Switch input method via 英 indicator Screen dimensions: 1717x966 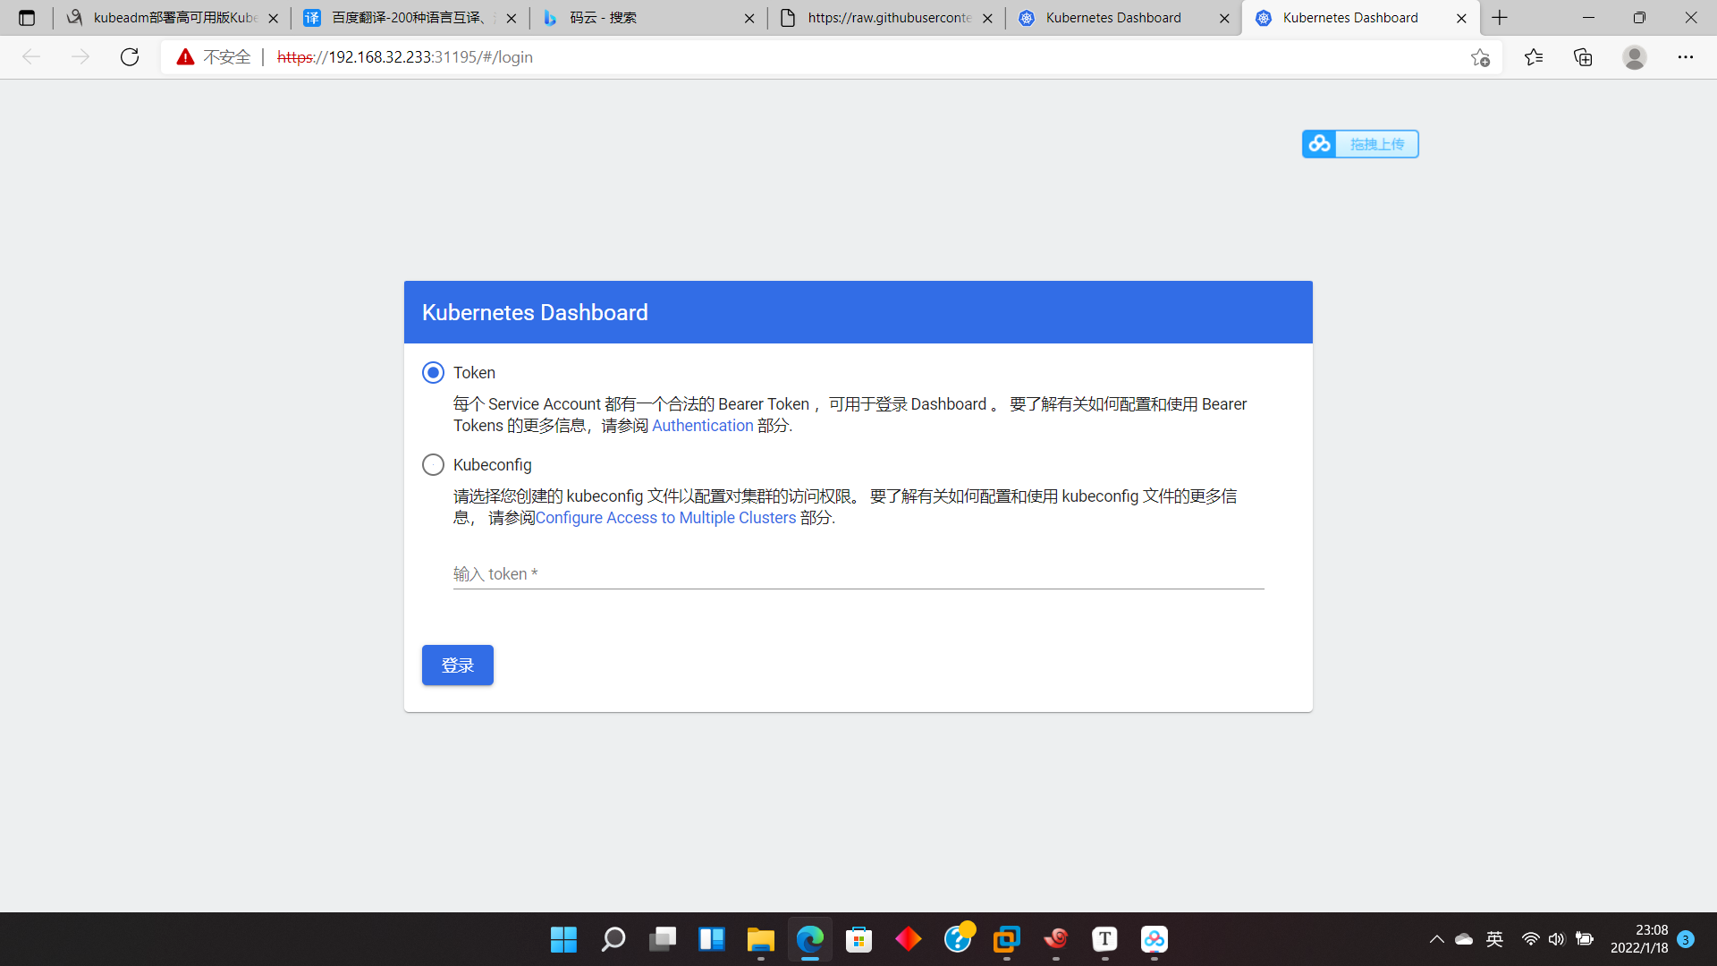click(1494, 939)
